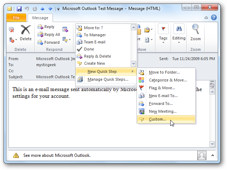Expand the Editing group
The width and height of the screenshot is (227, 170).
(179, 33)
